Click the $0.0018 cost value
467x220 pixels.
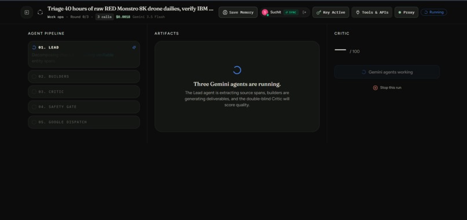[x=123, y=17]
